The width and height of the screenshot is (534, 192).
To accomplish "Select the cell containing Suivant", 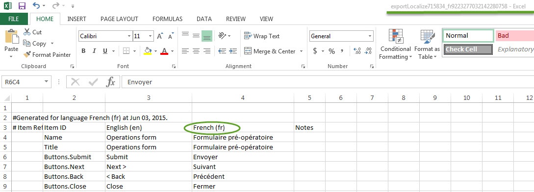I will pyautogui.click(x=243, y=167).
